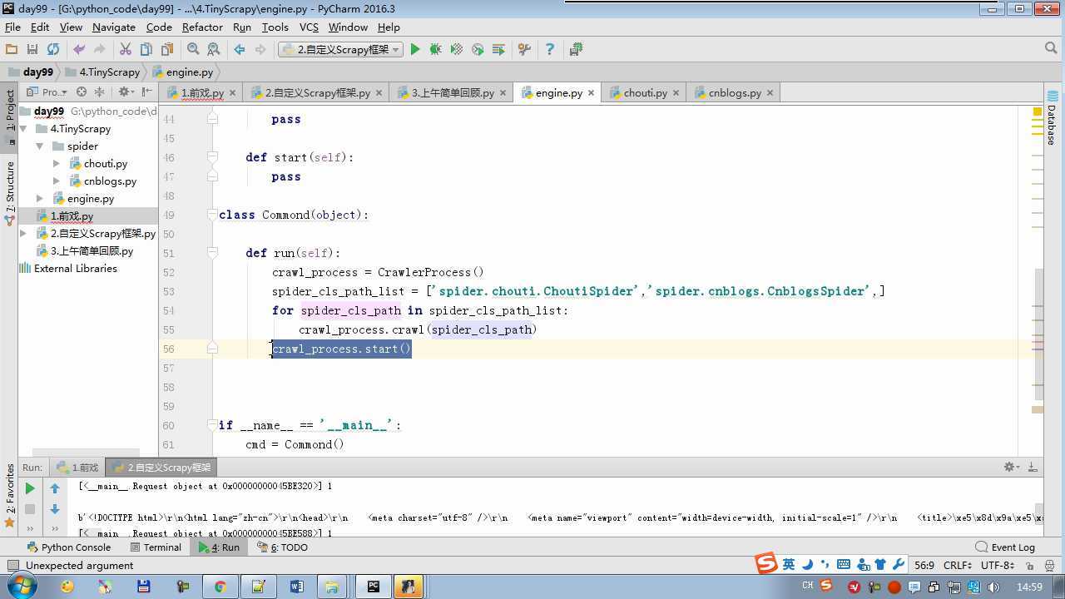
Task: Collapse the 4.TinyScrapy folder
Action: point(23,129)
